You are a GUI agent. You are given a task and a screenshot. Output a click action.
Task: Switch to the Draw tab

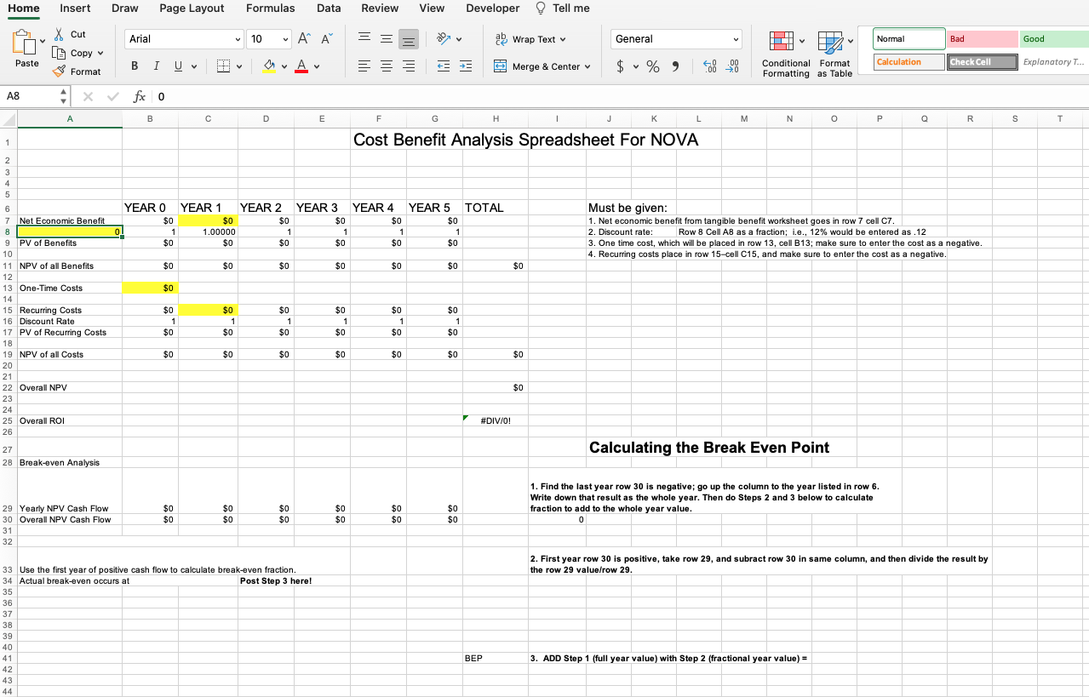(125, 9)
